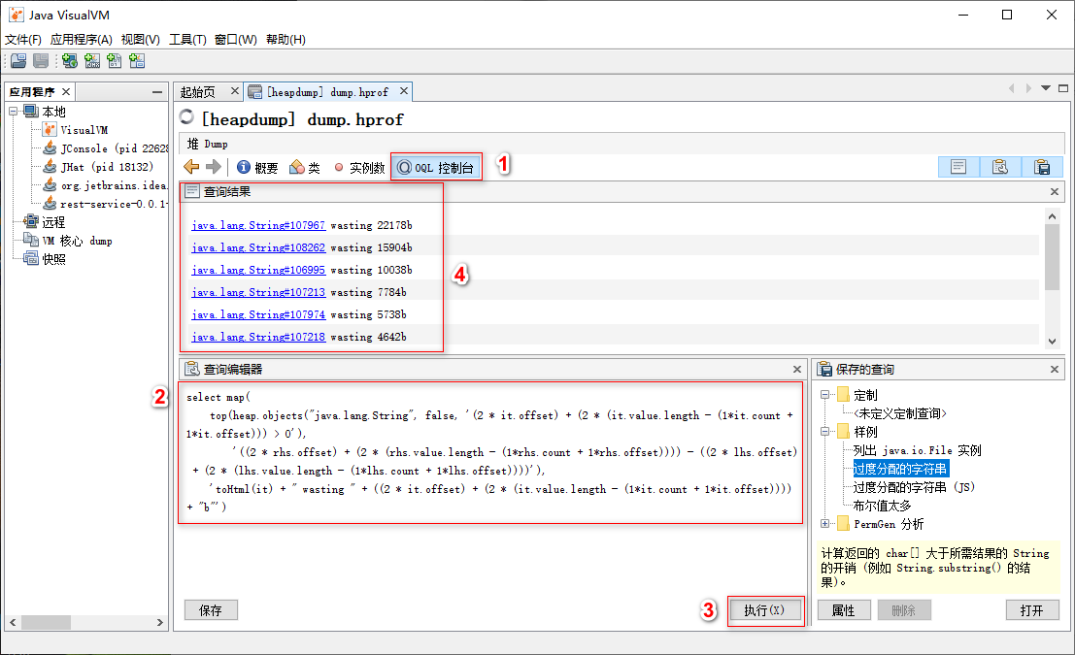1075x655 pixels.
Task: Click the 保存 save query button
Action: coord(211,609)
